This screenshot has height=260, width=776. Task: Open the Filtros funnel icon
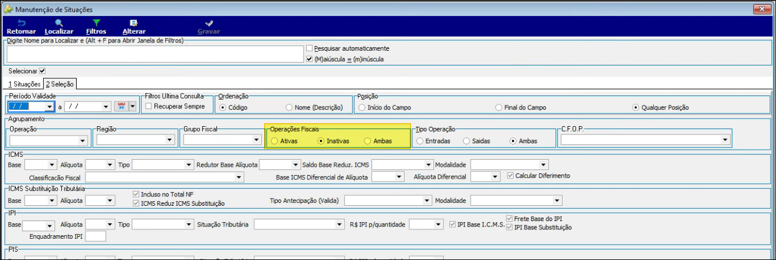(96, 23)
